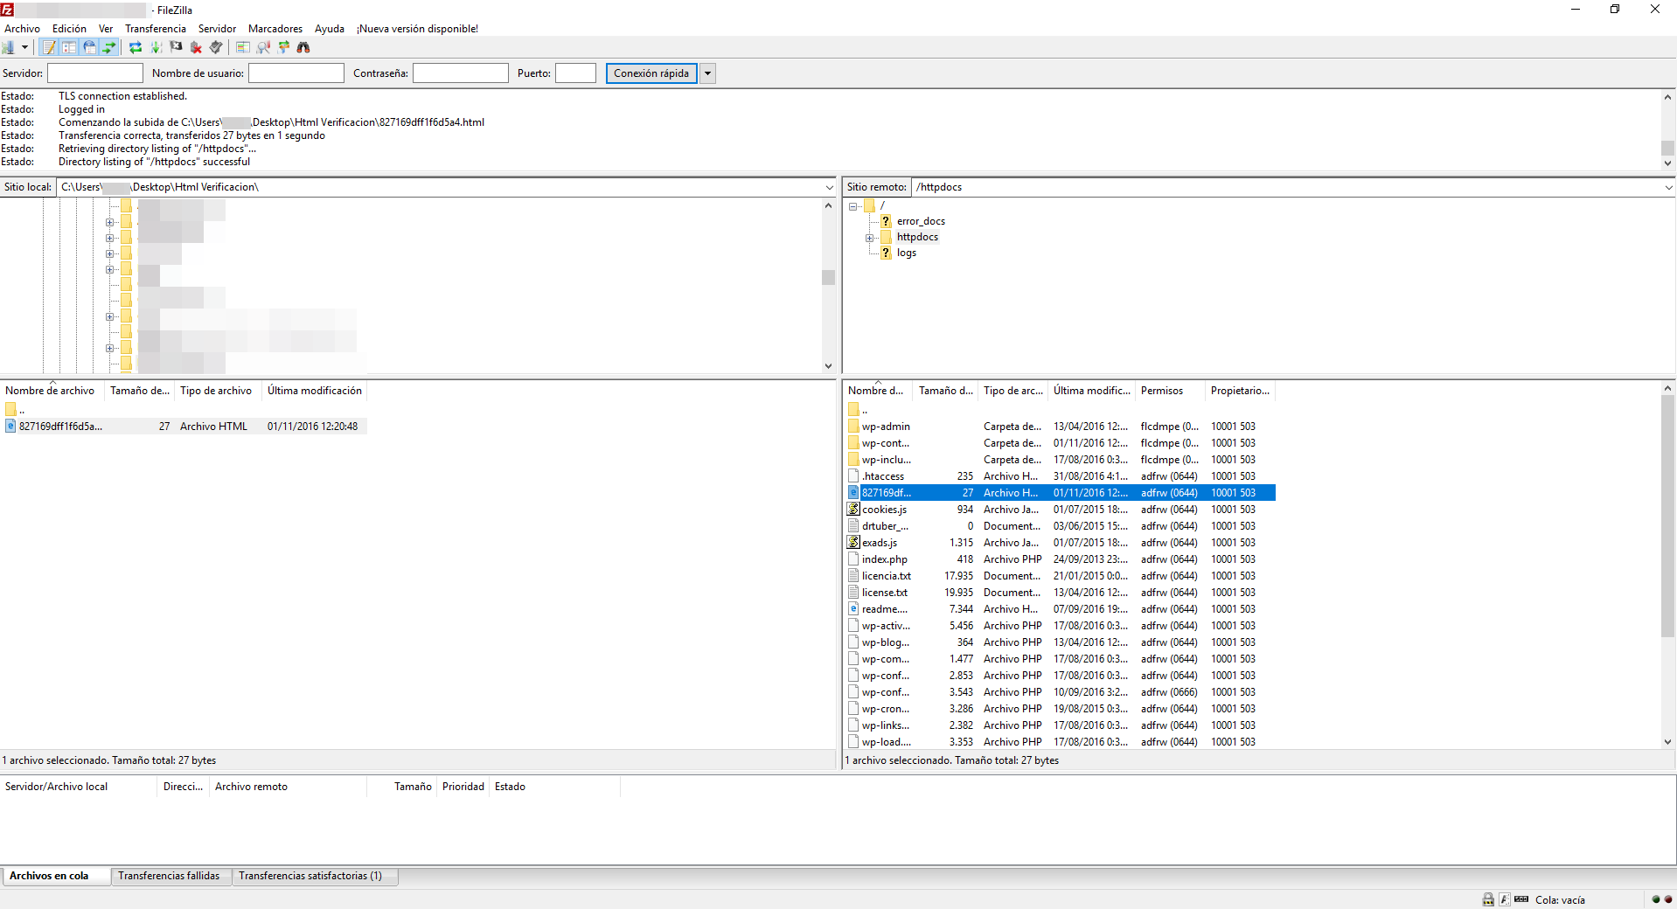Screen dimensions: 1677x909
Task: Click the local 827169dff1f6d5a HTML file icon
Action: pyautogui.click(x=10, y=427)
